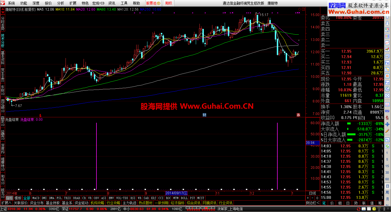This screenshot has height=212, width=391.
Task: Click the green refresh icon in right toolbar
Action: pos(387,146)
